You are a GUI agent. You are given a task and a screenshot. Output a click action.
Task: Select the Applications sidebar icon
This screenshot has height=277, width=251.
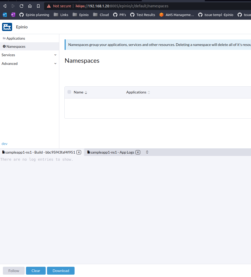[4, 38]
